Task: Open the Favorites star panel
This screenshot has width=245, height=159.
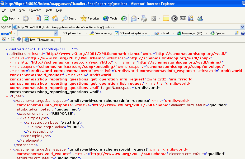Action: (x=90, y=18)
